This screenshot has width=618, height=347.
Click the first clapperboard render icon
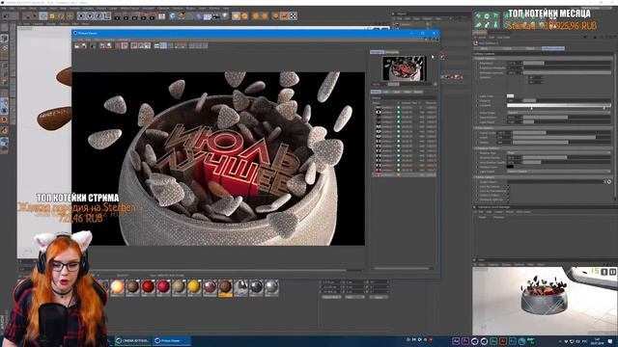tap(118, 16)
